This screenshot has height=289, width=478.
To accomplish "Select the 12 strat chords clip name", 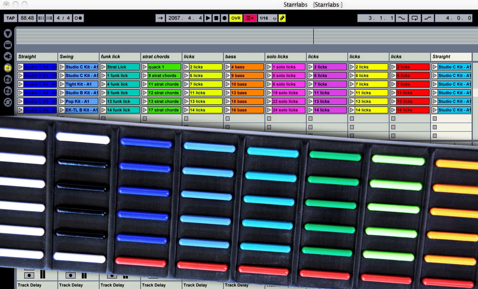I will click(164, 93).
